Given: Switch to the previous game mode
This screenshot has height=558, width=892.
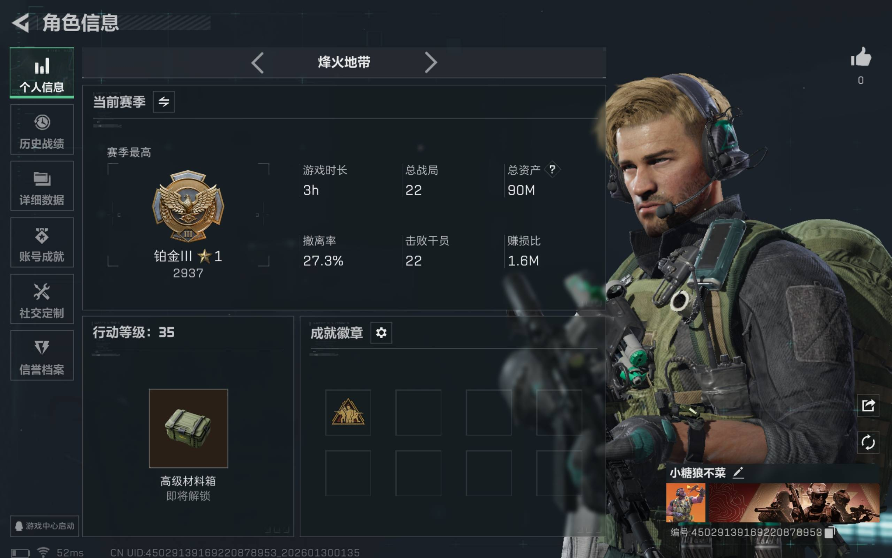Looking at the screenshot, I should point(257,63).
